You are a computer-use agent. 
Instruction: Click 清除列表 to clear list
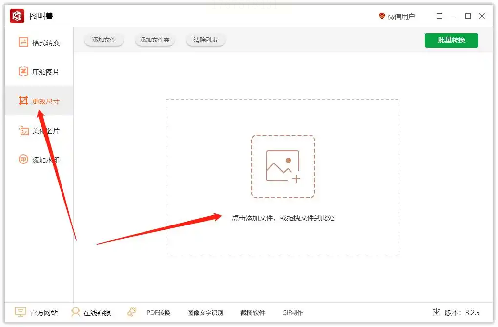206,40
